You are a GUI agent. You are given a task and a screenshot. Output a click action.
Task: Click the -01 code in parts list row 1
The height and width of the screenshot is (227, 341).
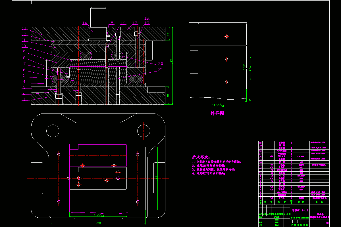(271, 198)
